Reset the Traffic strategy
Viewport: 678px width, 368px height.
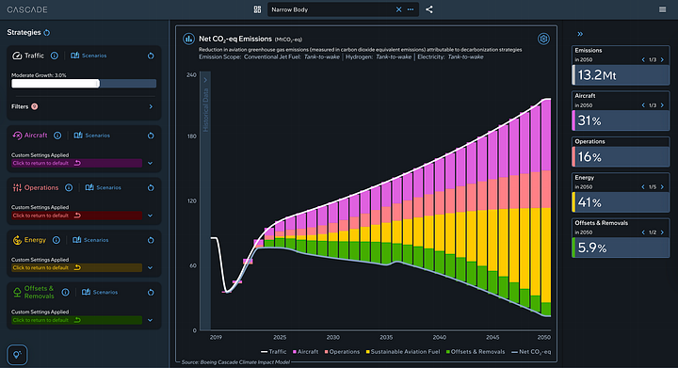151,56
